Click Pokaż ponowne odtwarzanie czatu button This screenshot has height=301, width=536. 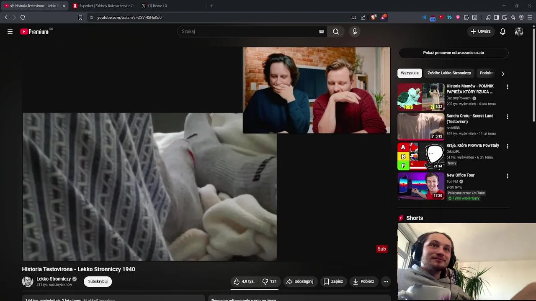coord(454,53)
